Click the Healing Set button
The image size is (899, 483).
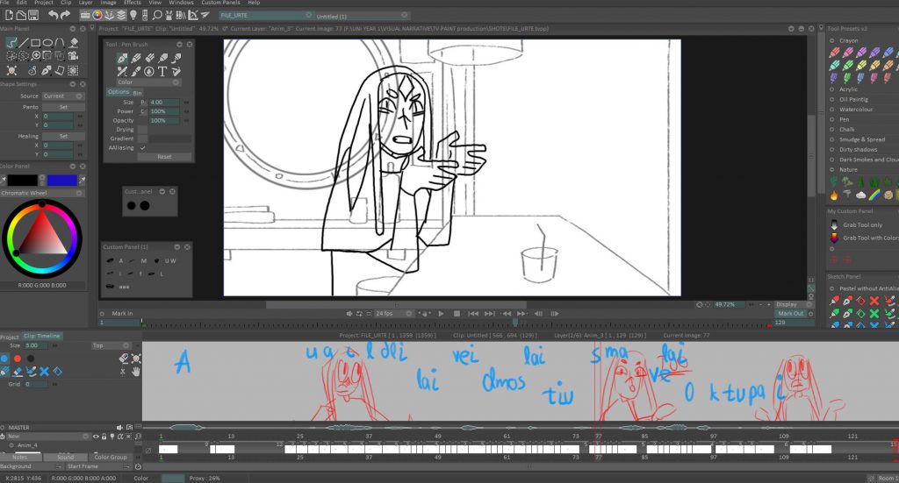(63, 136)
